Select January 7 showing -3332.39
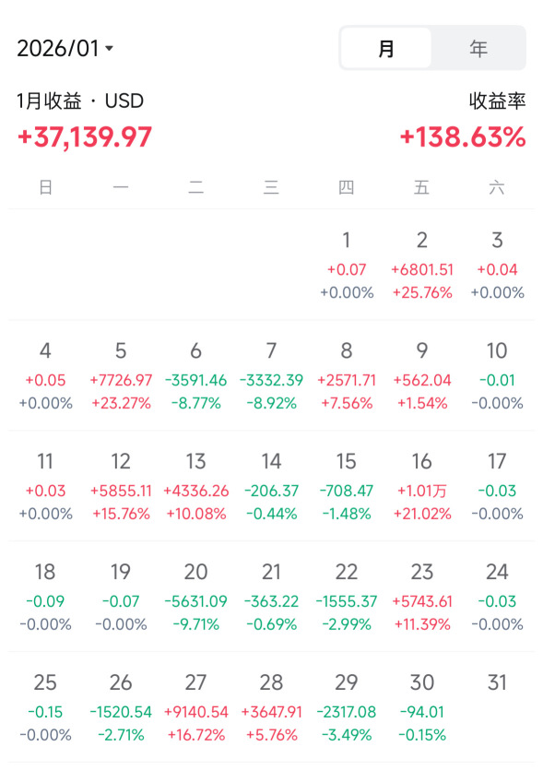Image resolution: width=543 pixels, height=782 pixels. 271,375
